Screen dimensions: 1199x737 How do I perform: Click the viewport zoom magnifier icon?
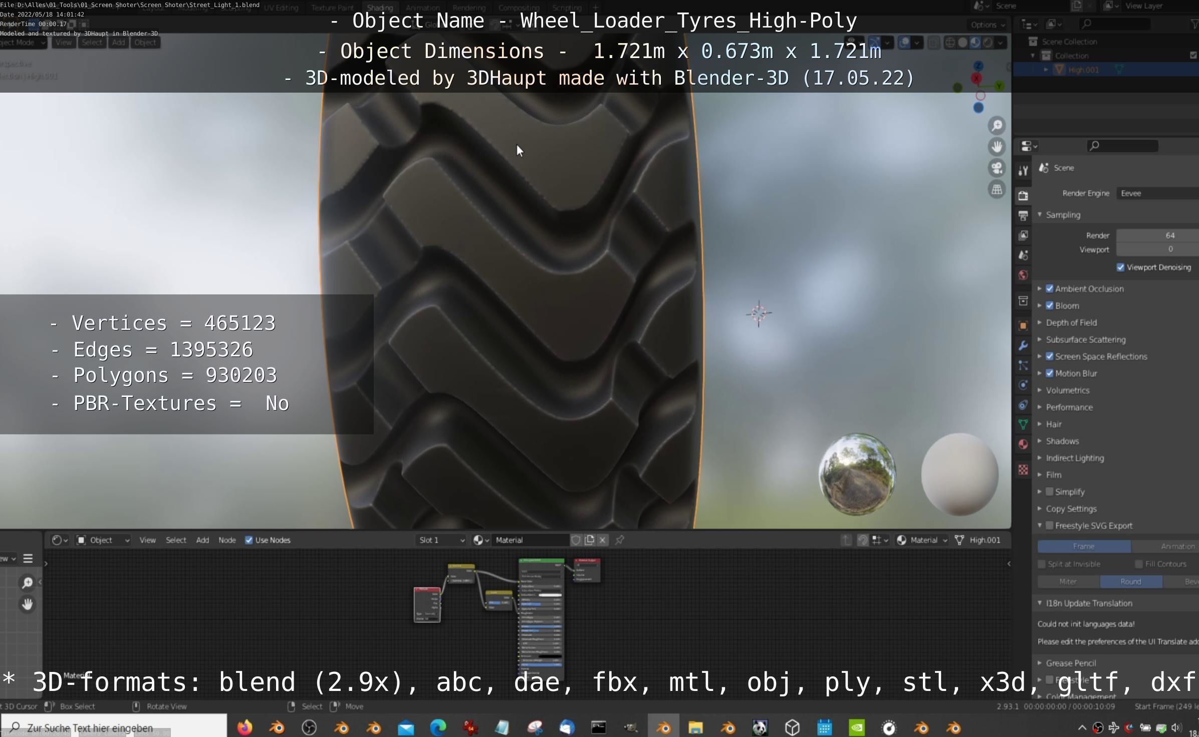(997, 126)
